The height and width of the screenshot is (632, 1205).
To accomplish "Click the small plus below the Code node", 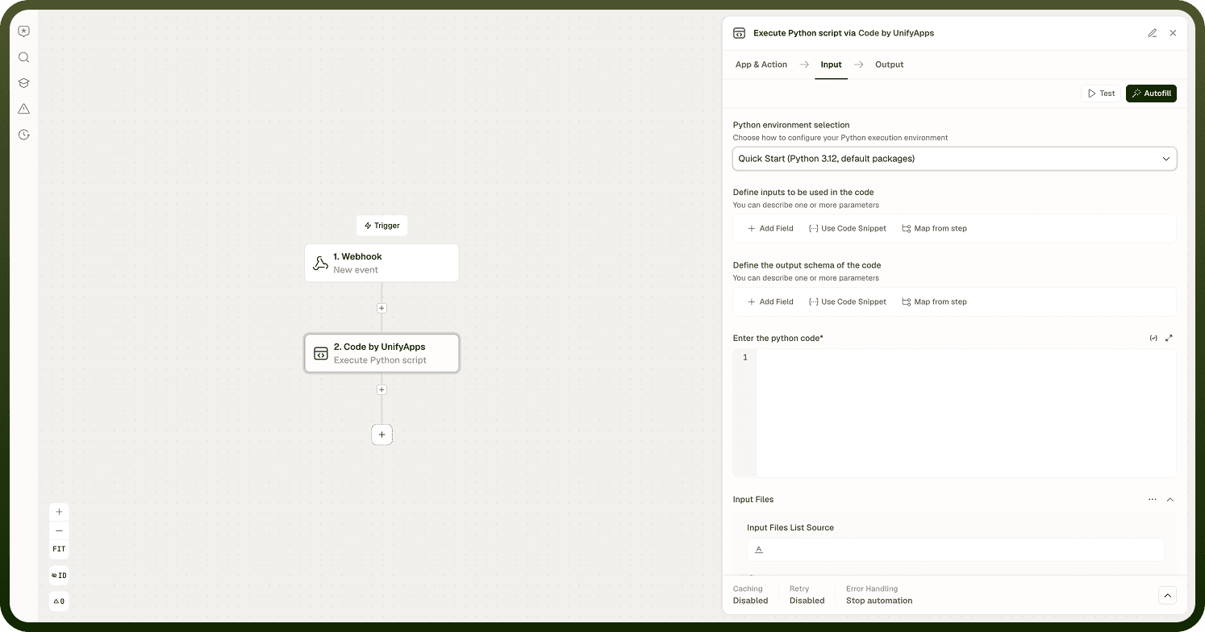I will (x=382, y=390).
